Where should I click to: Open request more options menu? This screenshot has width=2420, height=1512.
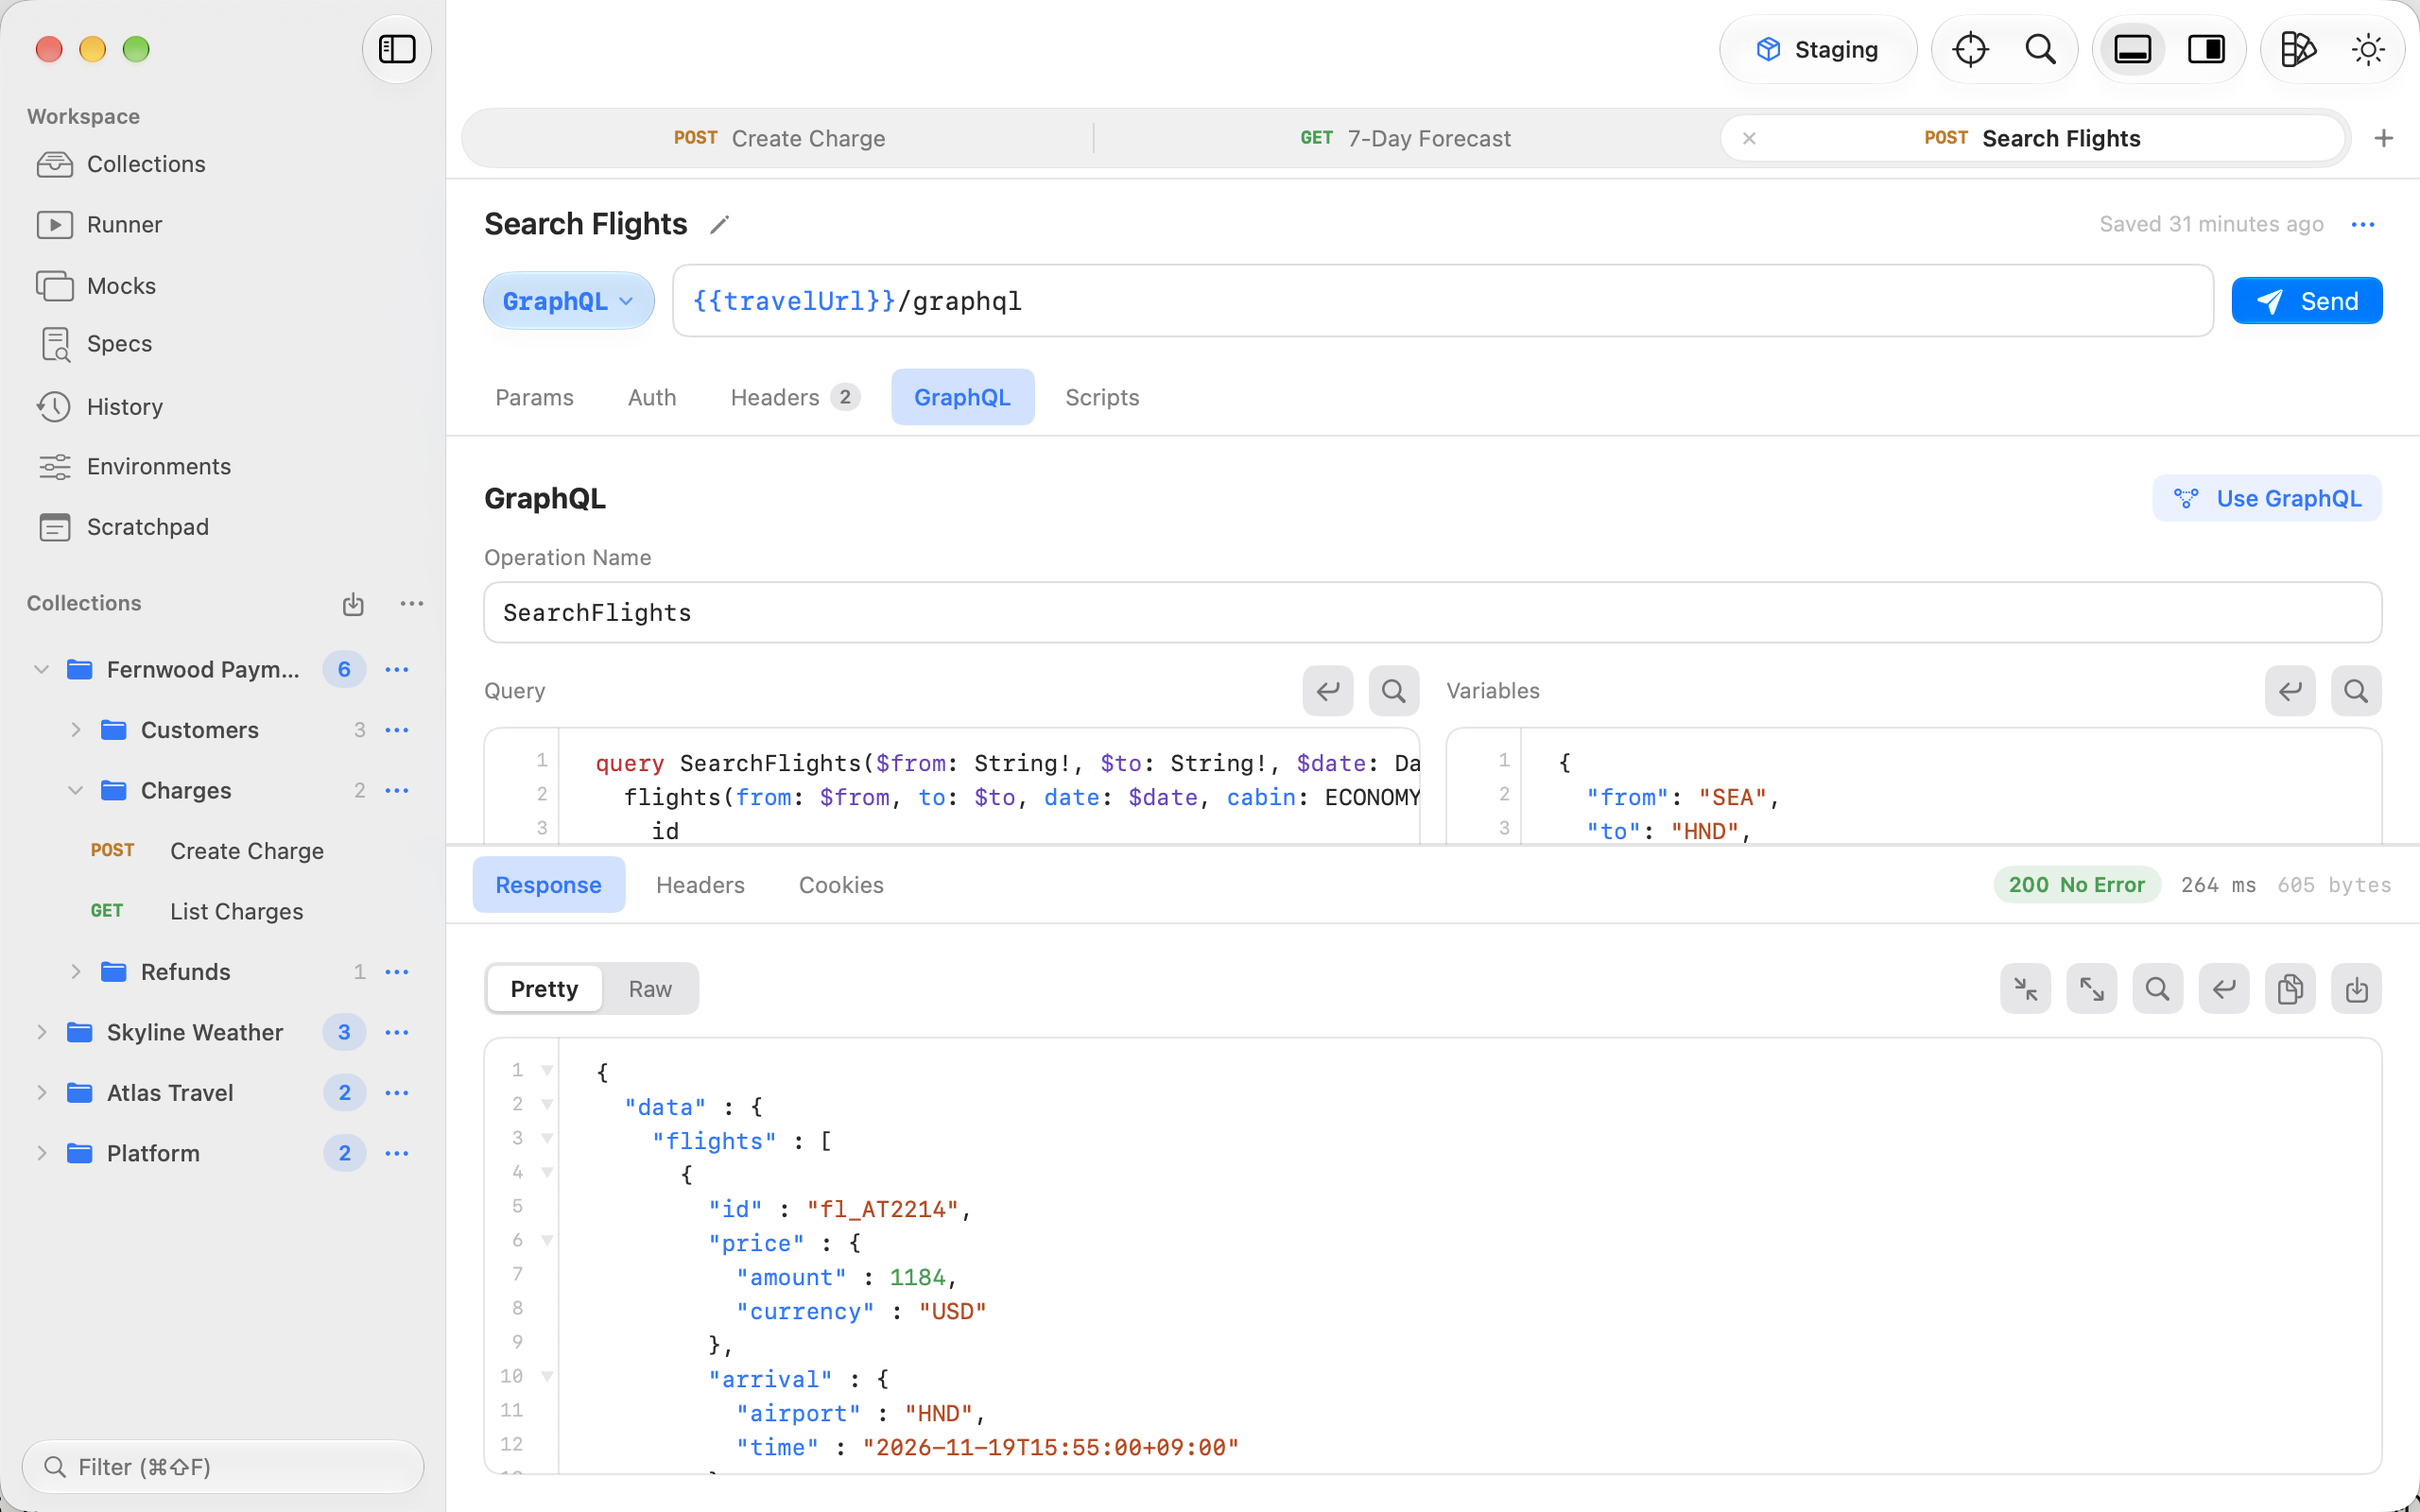coord(2363,225)
